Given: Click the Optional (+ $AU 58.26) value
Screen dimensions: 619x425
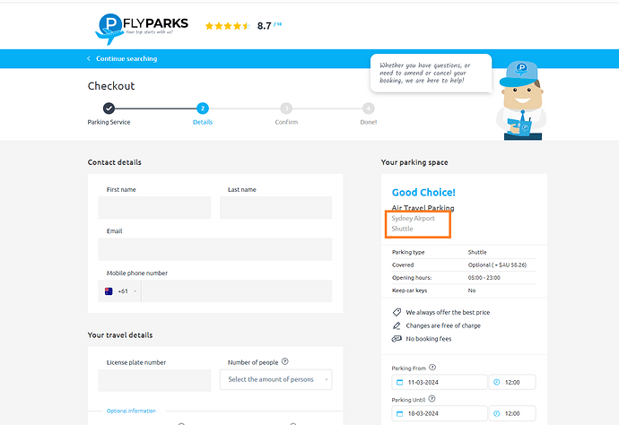Looking at the screenshot, I should 497,265.
